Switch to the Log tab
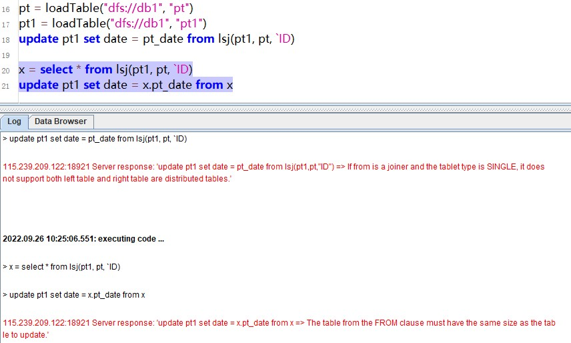 pyautogui.click(x=14, y=121)
